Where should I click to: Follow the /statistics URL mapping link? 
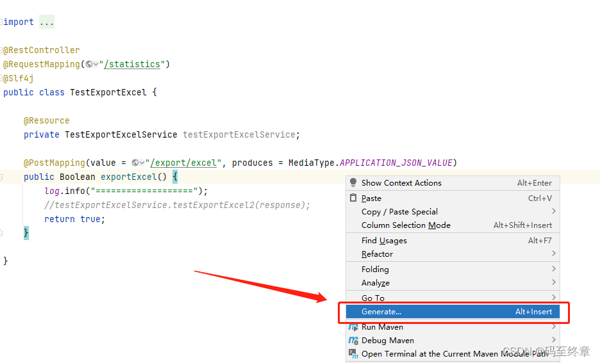coord(132,64)
